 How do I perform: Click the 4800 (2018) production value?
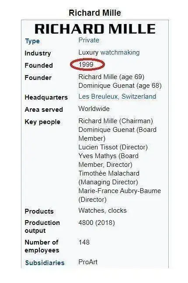coord(97,223)
